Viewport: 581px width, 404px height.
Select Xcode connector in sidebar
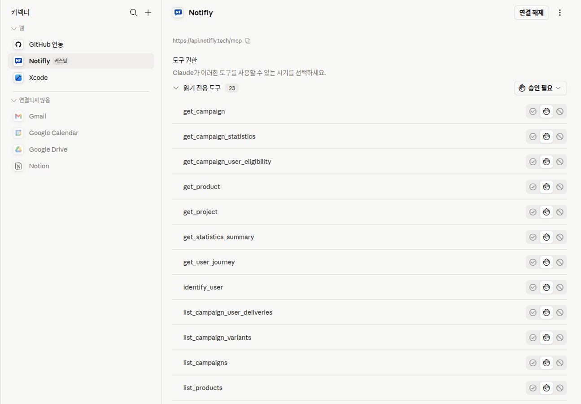coord(81,78)
